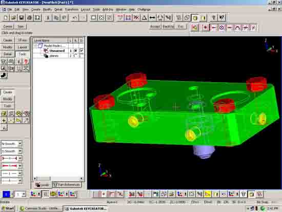Open the D:Smooth dropdown
The image size is (282, 212).
click(20, 151)
